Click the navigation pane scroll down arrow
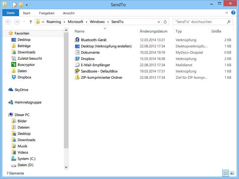Image resolution: width=239 pixels, height=179 pixels. click(66, 167)
